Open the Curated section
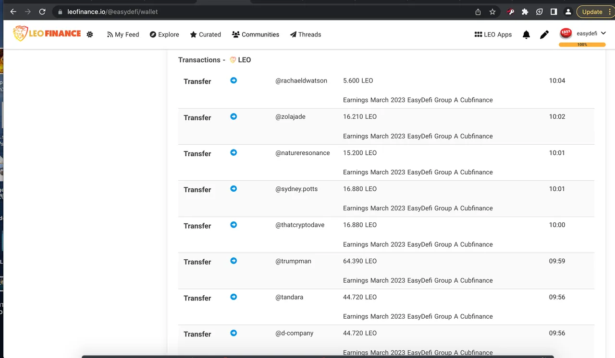Viewport: 615px width, 358px height. point(206,35)
